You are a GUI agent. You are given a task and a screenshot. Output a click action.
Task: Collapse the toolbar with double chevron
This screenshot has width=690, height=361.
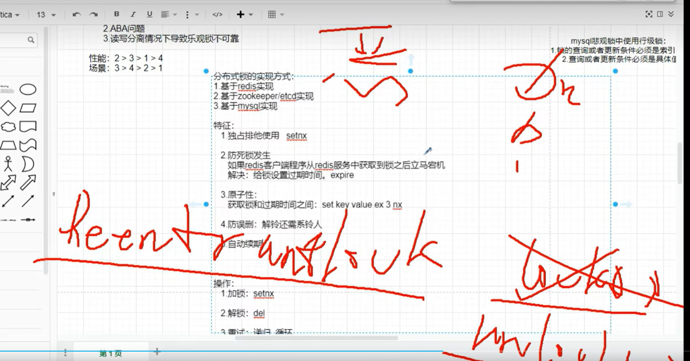coord(671,14)
